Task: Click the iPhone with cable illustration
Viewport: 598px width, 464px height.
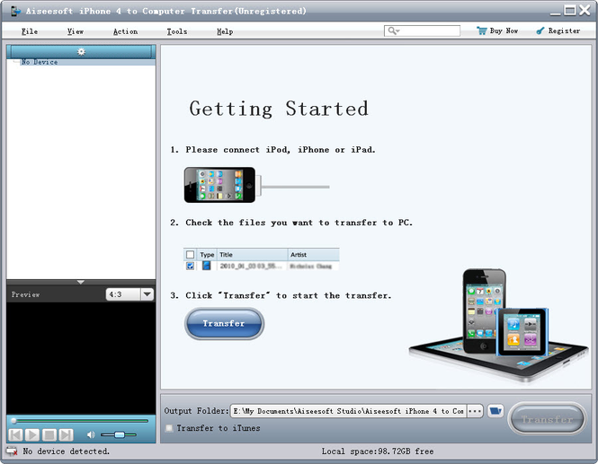Action: pos(256,185)
